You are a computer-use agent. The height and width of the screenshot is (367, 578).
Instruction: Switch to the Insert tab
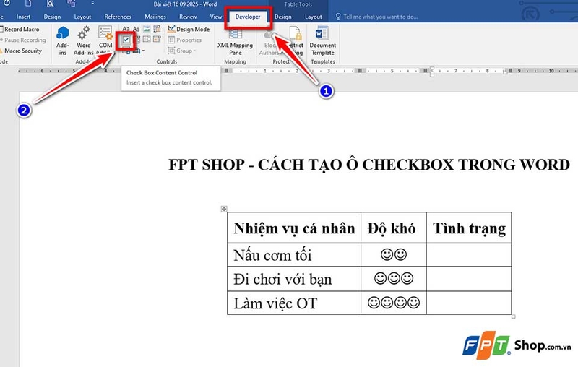coord(23,17)
